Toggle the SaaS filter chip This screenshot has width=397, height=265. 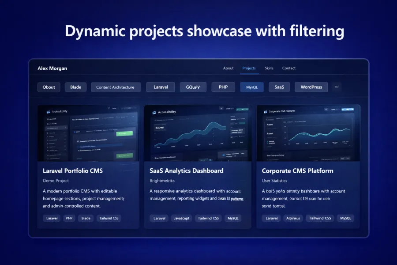click(279, 87)
